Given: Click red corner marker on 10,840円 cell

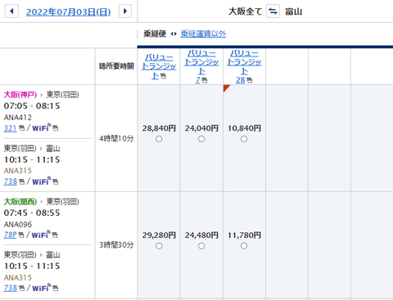Looking at the screenshot, I should pos(226,87).
